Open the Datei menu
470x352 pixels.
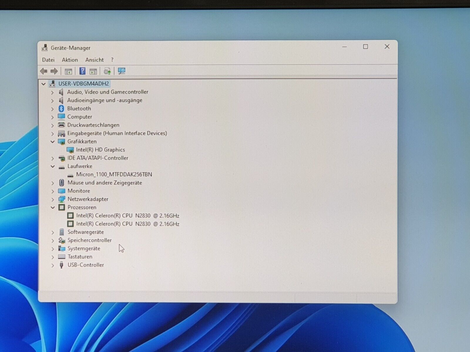[48, 60]
